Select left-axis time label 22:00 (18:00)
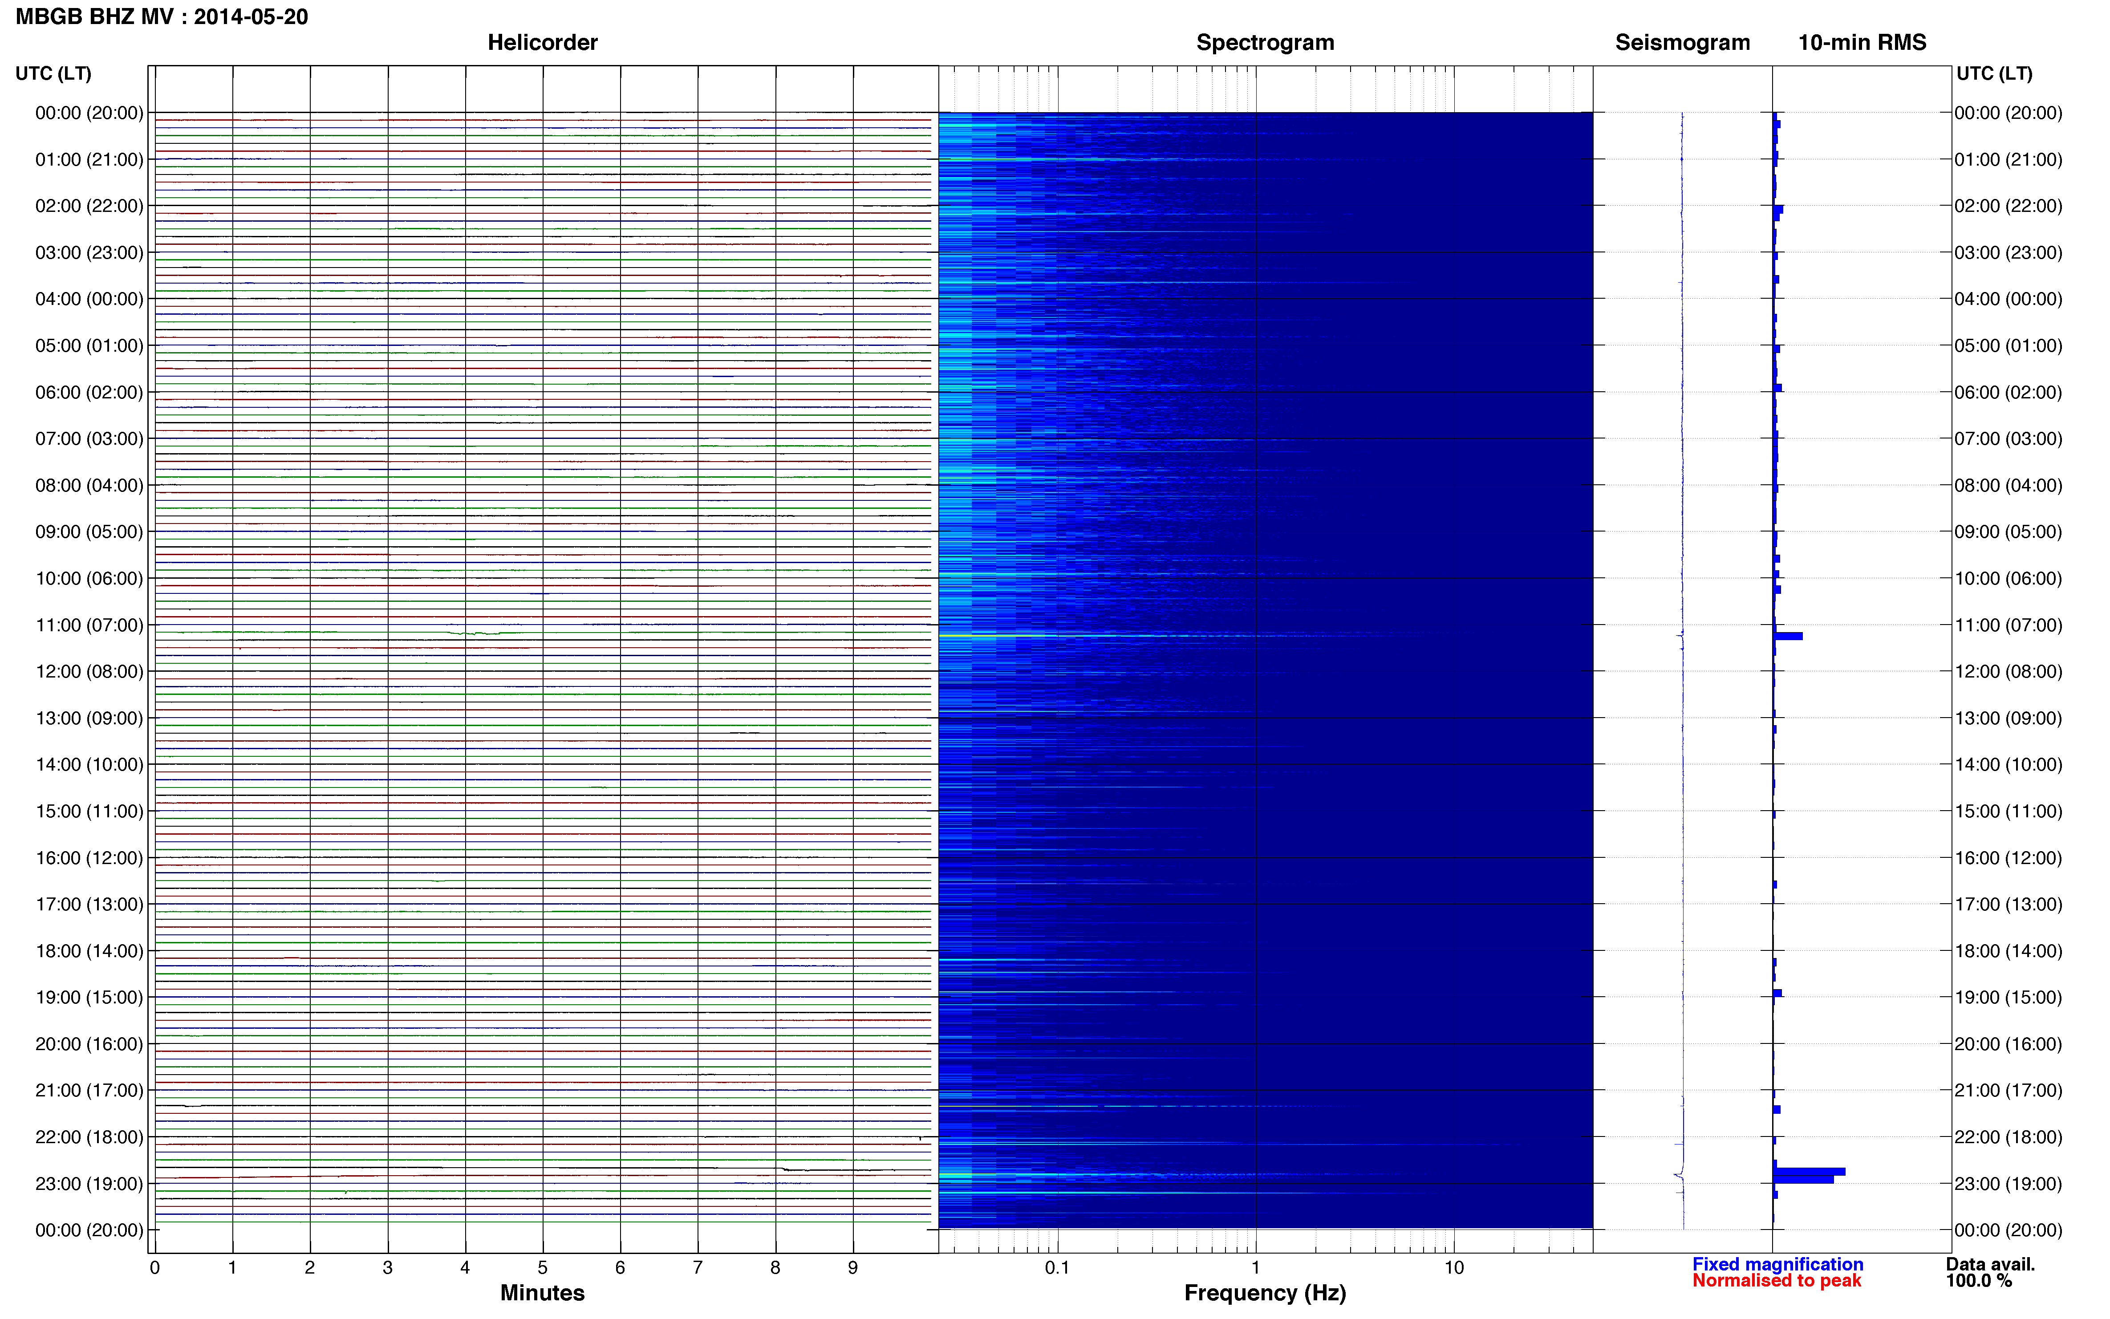2110x1319 pixels. click(89, 1136)
